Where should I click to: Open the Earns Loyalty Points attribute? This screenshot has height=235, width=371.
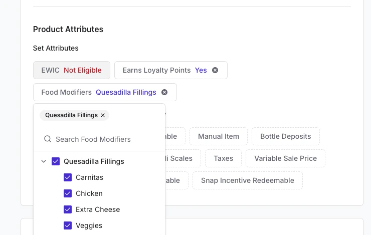(164, 70)
